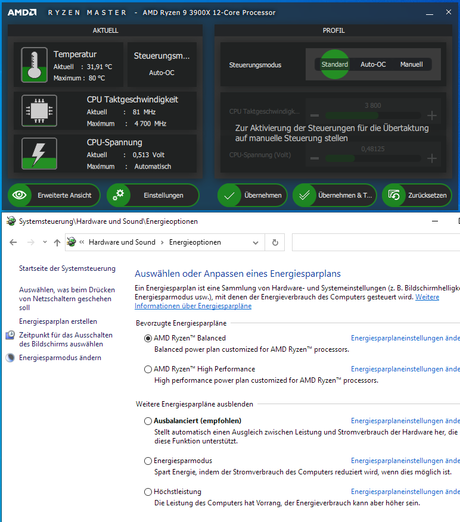The image size is (460, 522).
Task: Click the '4 700 MHz' maximum clock value
Action: point(150,124)
